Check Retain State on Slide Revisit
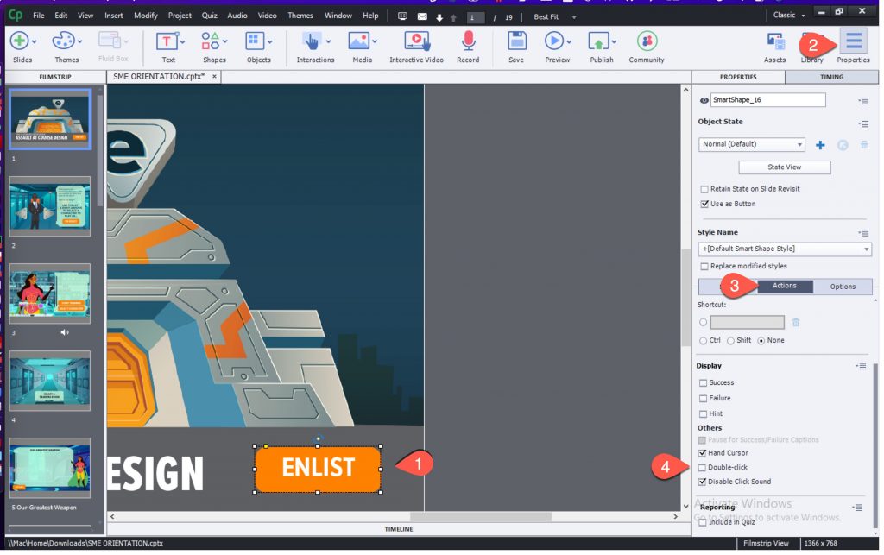The height and width of the screenshot is (555, 884). pyautogui.click(x=704, y=189)
